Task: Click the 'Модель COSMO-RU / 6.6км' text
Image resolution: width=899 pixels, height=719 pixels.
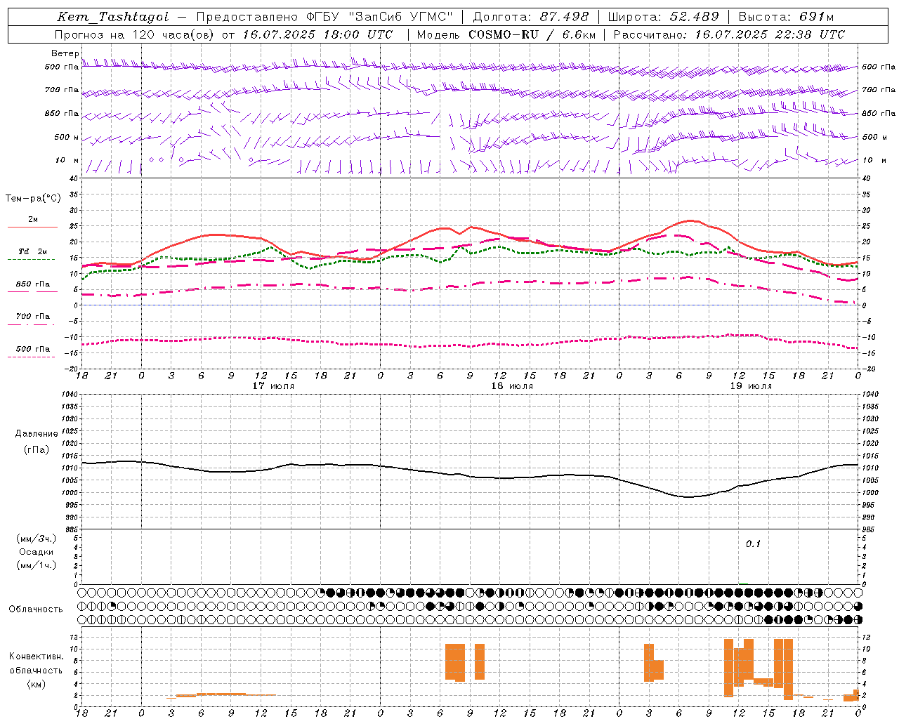Action: click(506, 34)
